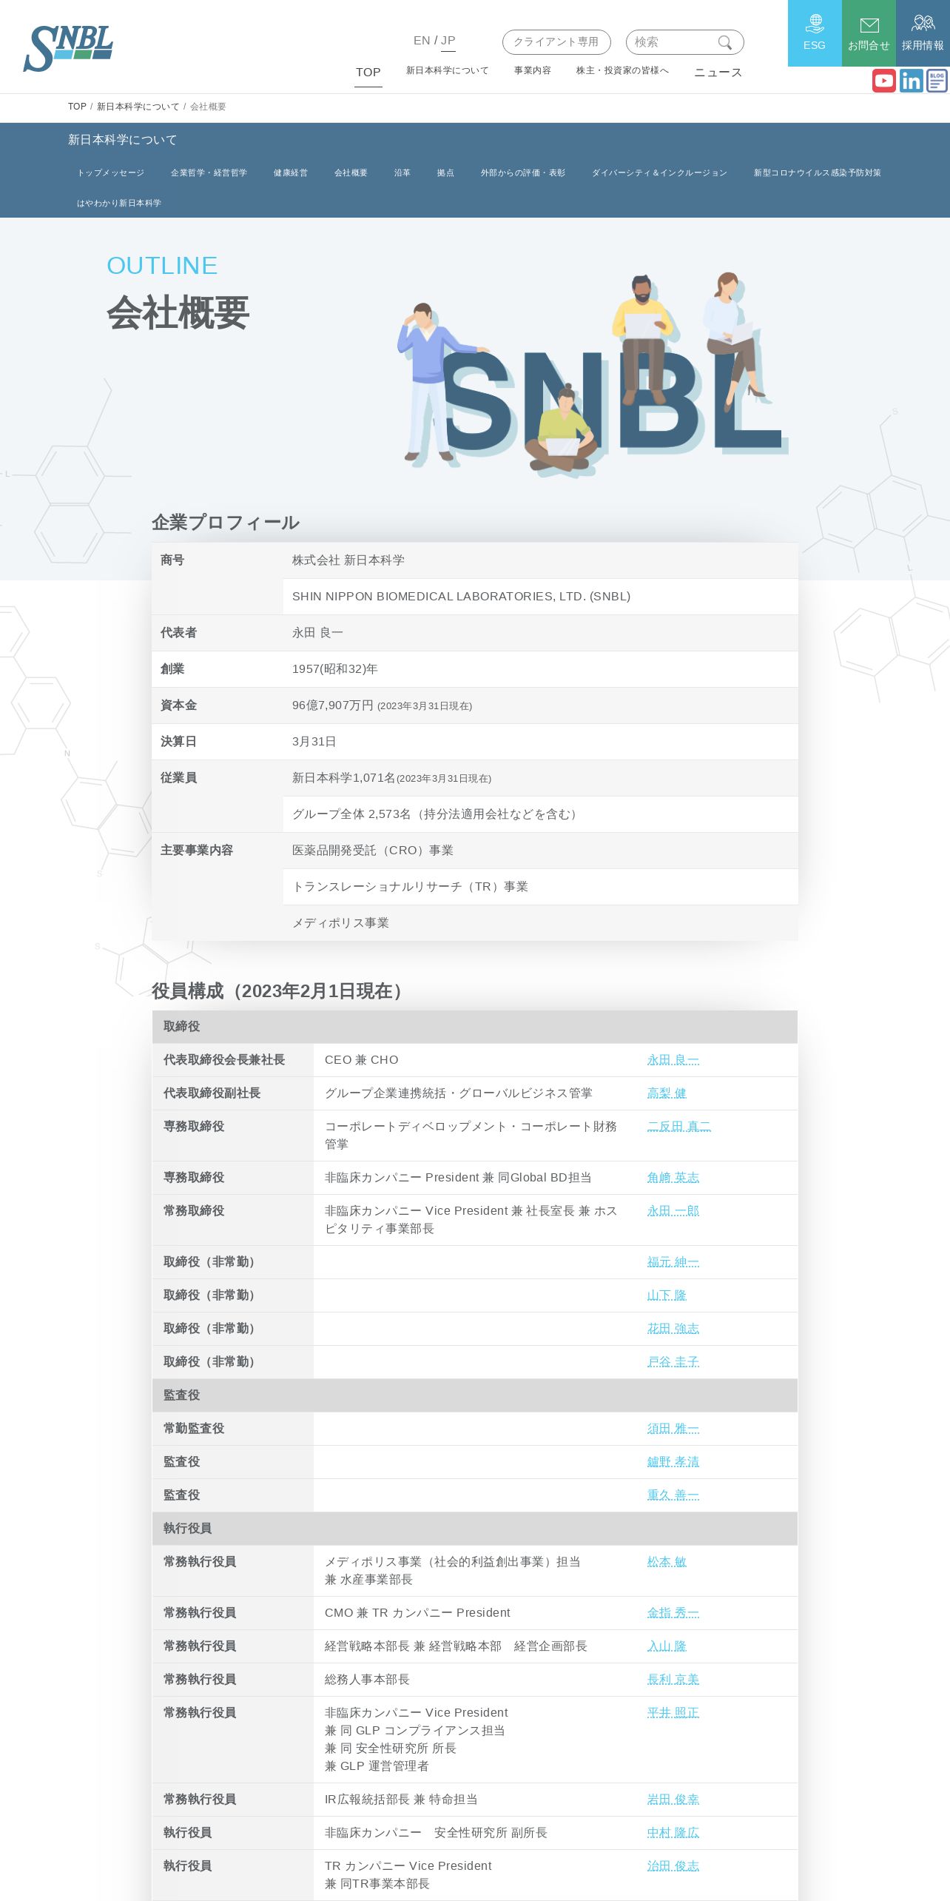Open the 採用情報 recruitment button

click(x=923, y=33)
